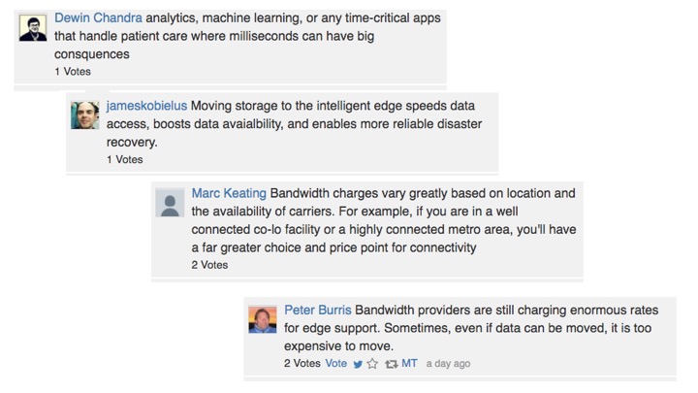
Task: Open Dewin Chandra's avatar photo
Action: pyautogui.click(x=33, y=28)
